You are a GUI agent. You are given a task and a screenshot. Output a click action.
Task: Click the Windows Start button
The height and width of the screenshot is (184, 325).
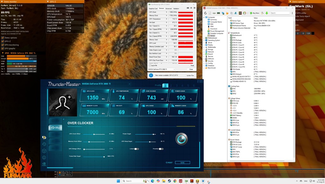click(118, 181)
